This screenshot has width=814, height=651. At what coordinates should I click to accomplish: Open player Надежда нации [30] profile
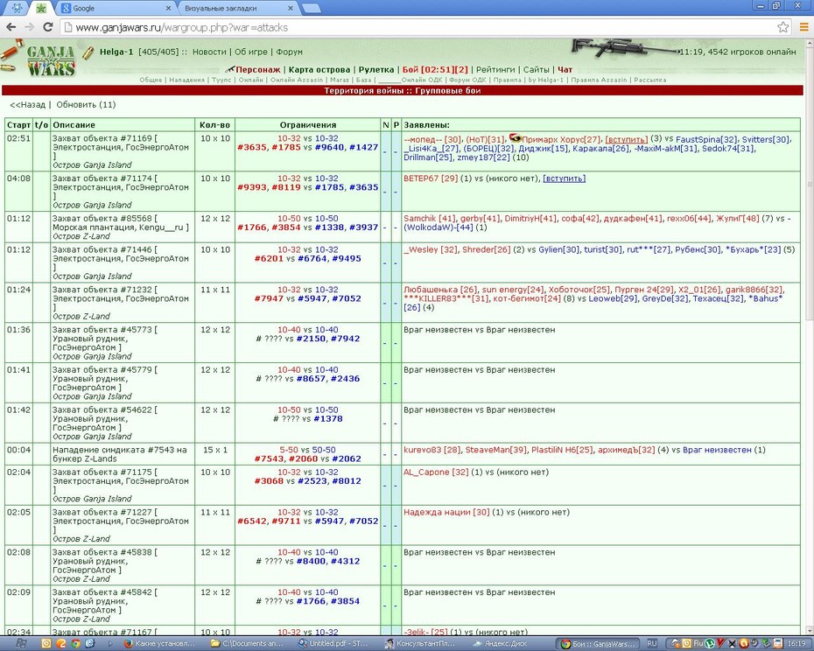(x=446, y=513)
